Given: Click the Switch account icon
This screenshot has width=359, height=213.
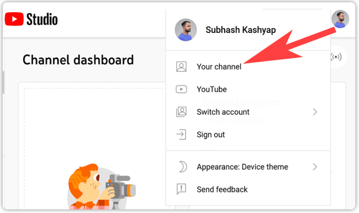Looking at the screenshot, I should click(181, 112).
